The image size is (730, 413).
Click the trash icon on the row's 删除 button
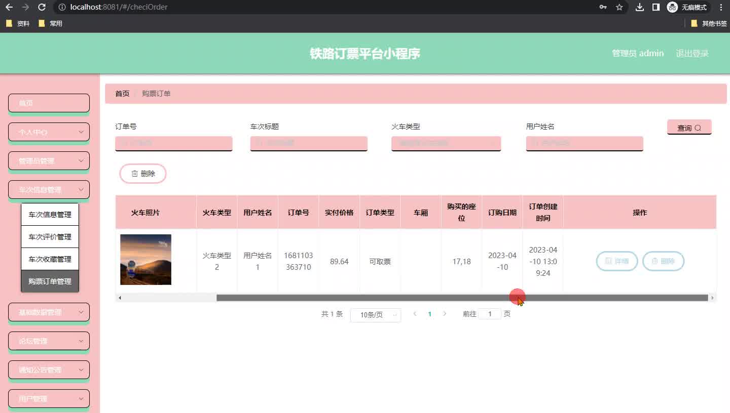pos(656,261)
